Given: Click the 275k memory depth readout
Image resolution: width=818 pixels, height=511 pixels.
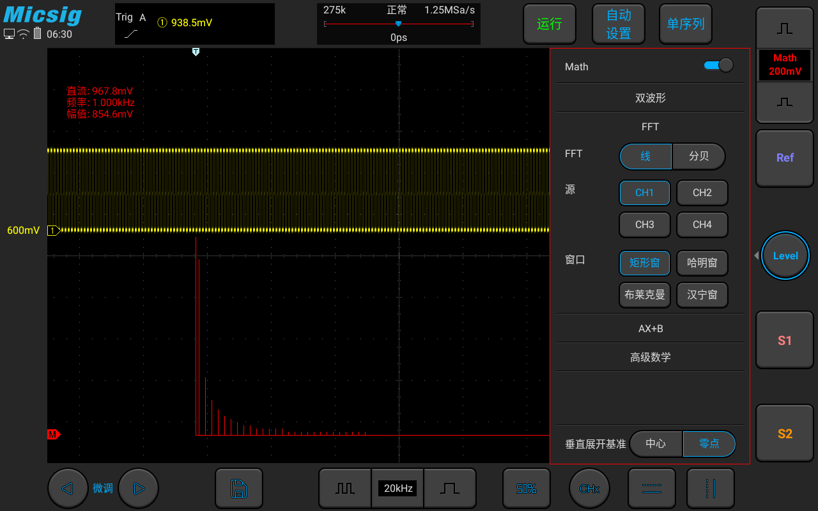Looking at the screenshot, I should [335, 11].
